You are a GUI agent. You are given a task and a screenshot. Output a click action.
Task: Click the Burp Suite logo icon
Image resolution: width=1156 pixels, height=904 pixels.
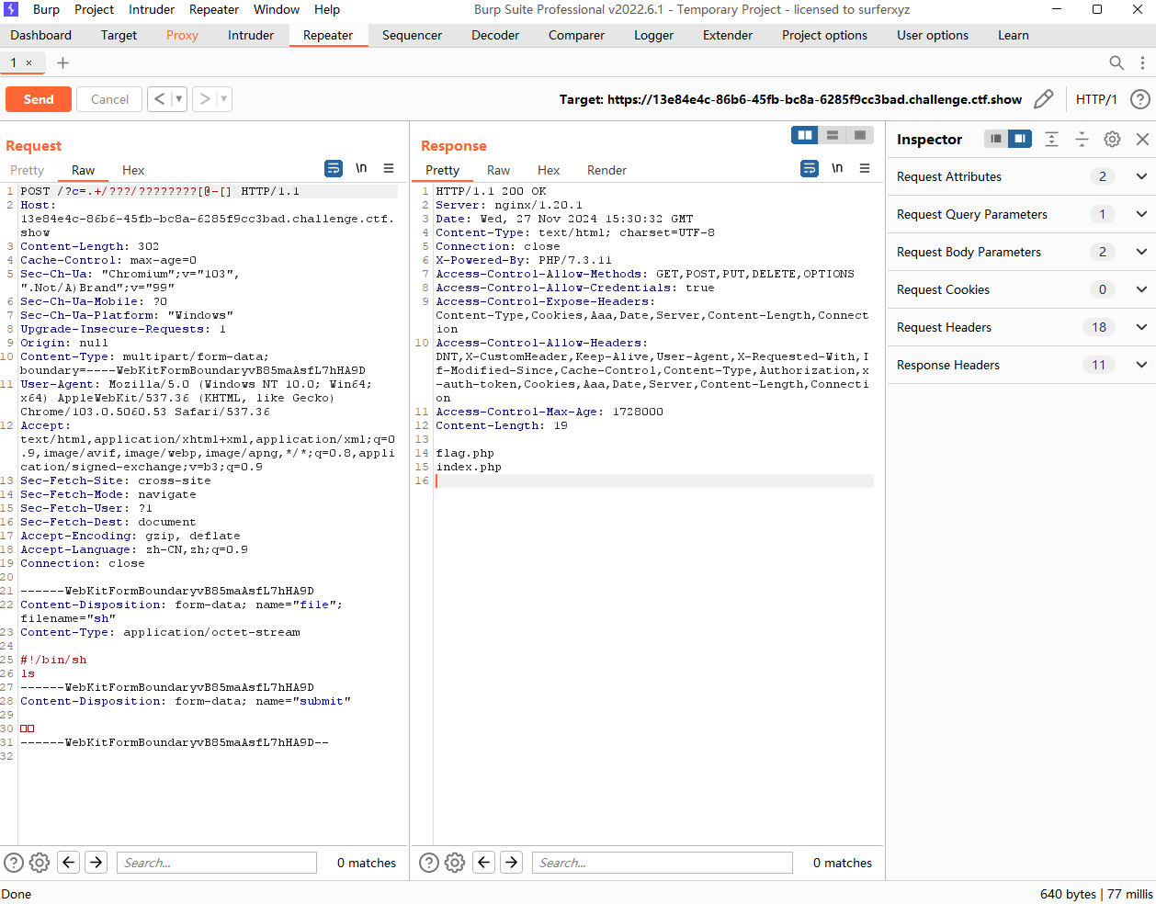pos(12,9)
